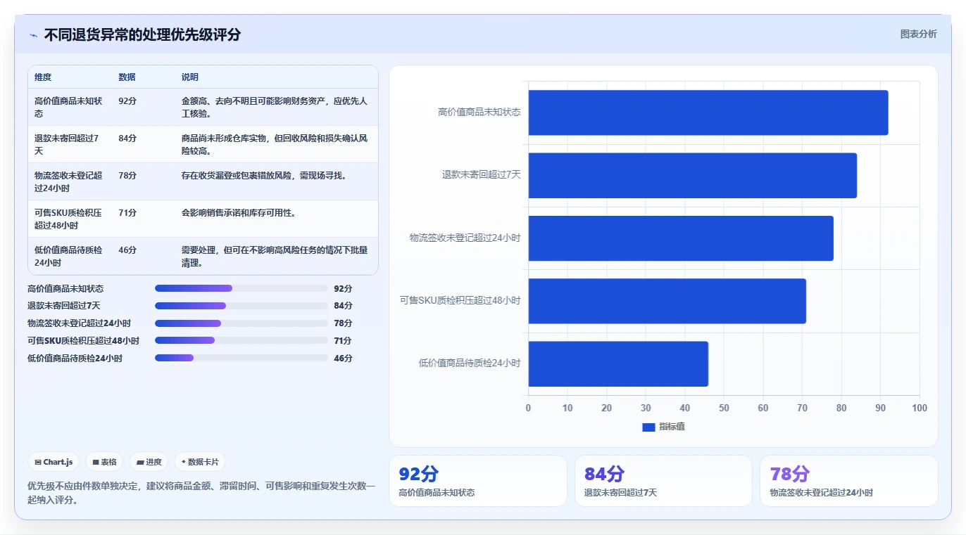
Task: Click the y-axis label 低价值商品待质检24小时
Action: tap(470, 363)
